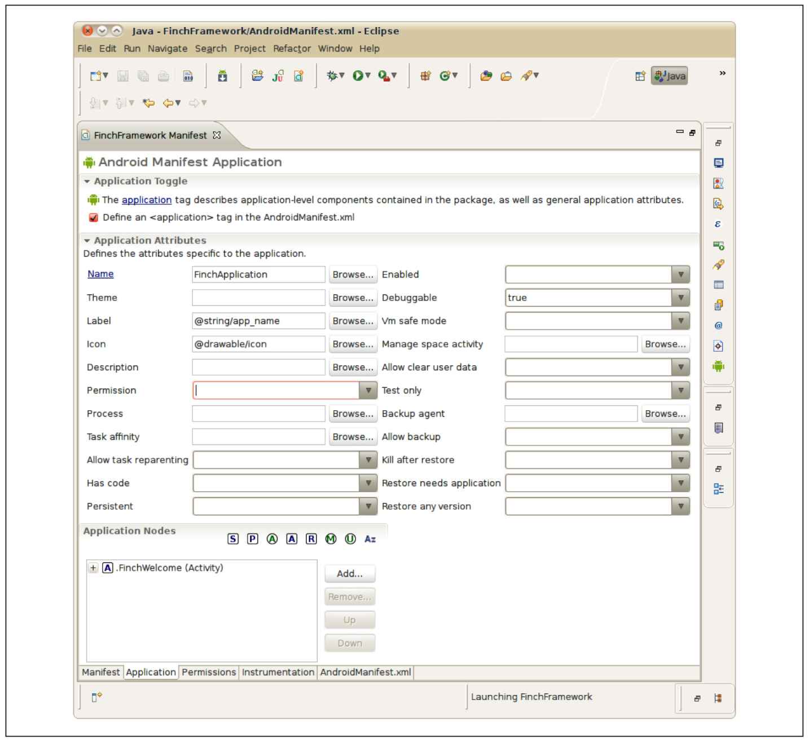Click the Theme input field
This screenshot has width=809, height=744.
(259, 298)
